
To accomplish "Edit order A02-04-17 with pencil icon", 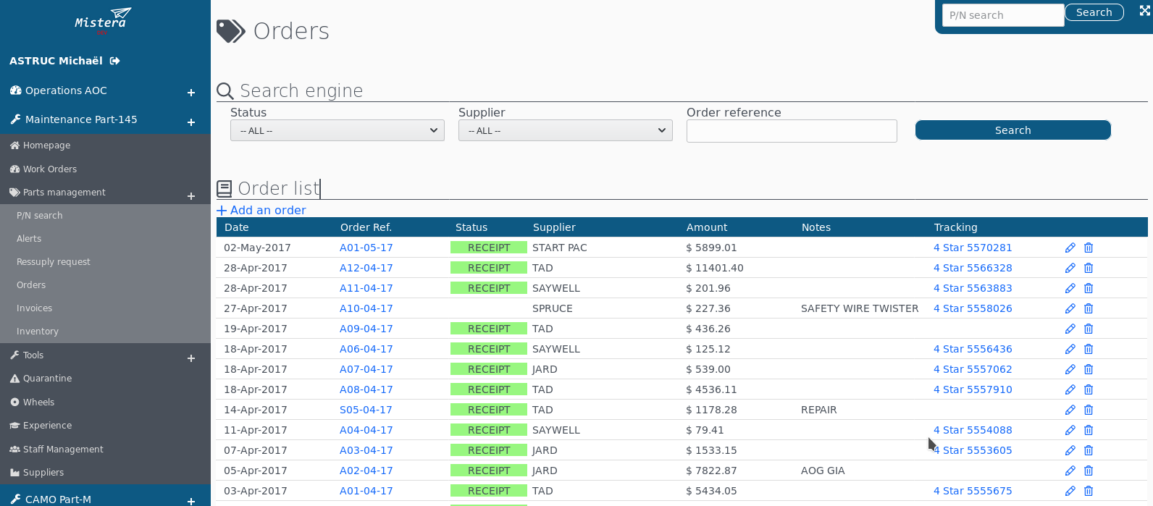I will click(x=1070, y=471).
